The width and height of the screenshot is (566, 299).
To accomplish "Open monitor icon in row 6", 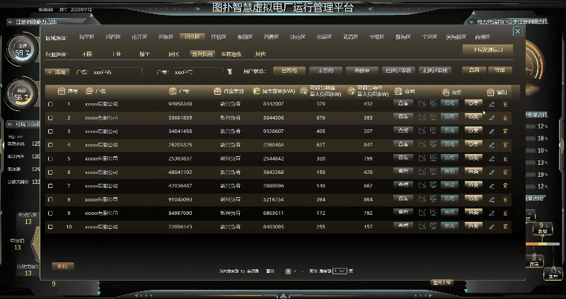I will click(433, 172).
